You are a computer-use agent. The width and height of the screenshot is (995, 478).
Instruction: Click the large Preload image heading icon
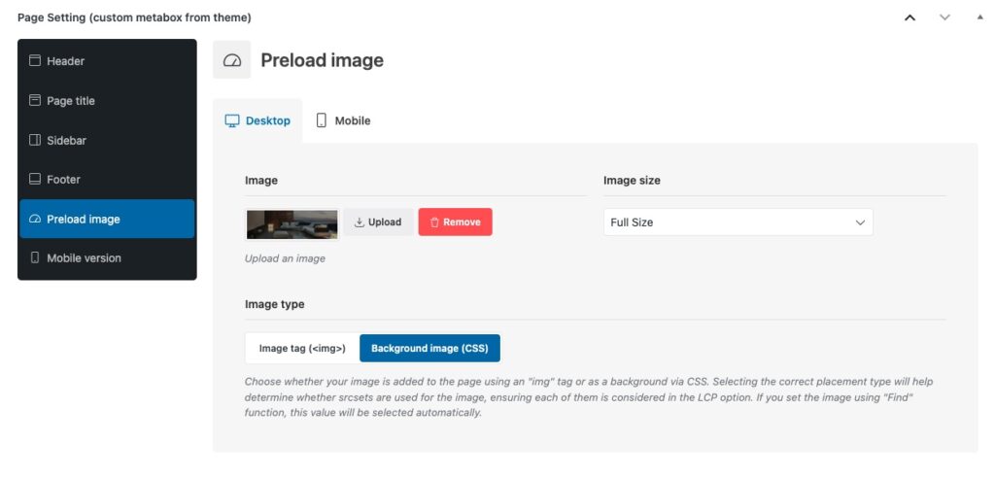tap(231, 60)
